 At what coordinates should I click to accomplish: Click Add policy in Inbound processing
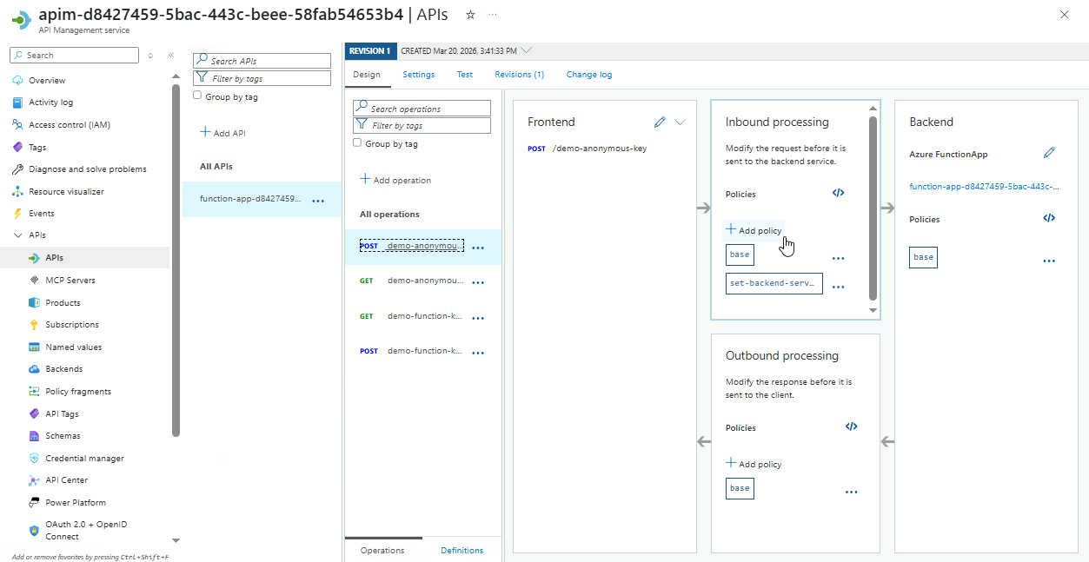tap(754, 230)
